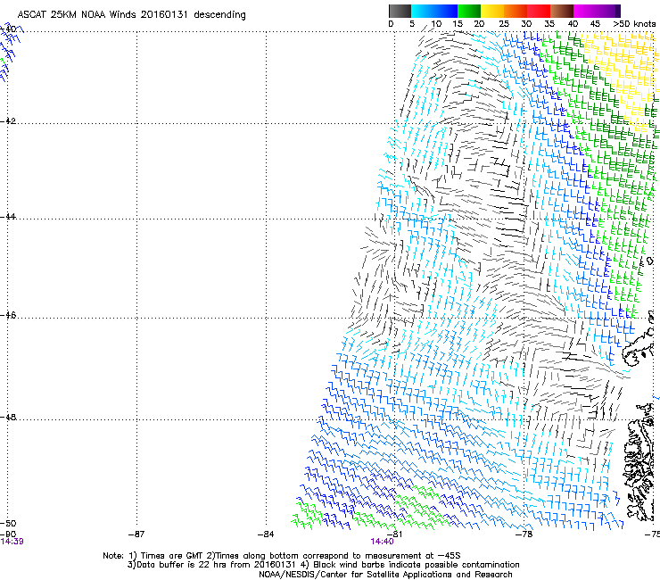
Task: Click the '-42' latitude axis label
Action: coord(8,120)
